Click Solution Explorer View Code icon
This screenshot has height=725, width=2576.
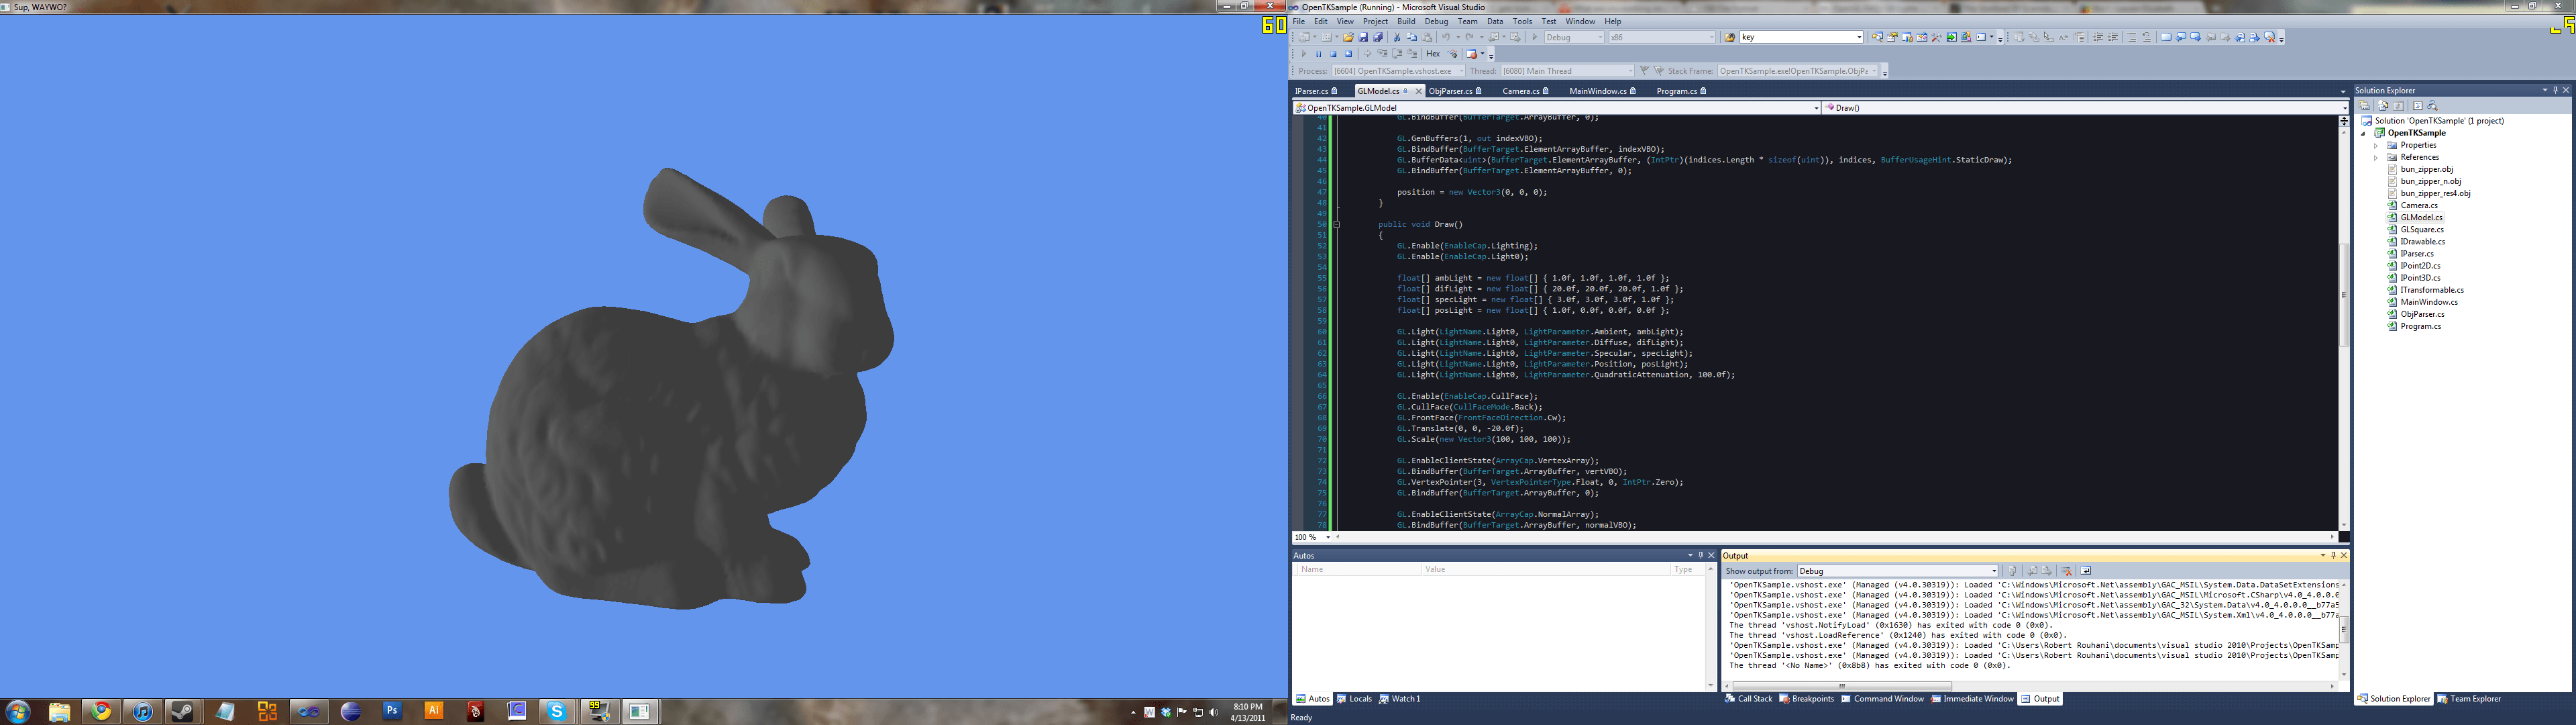[2418, 105]
